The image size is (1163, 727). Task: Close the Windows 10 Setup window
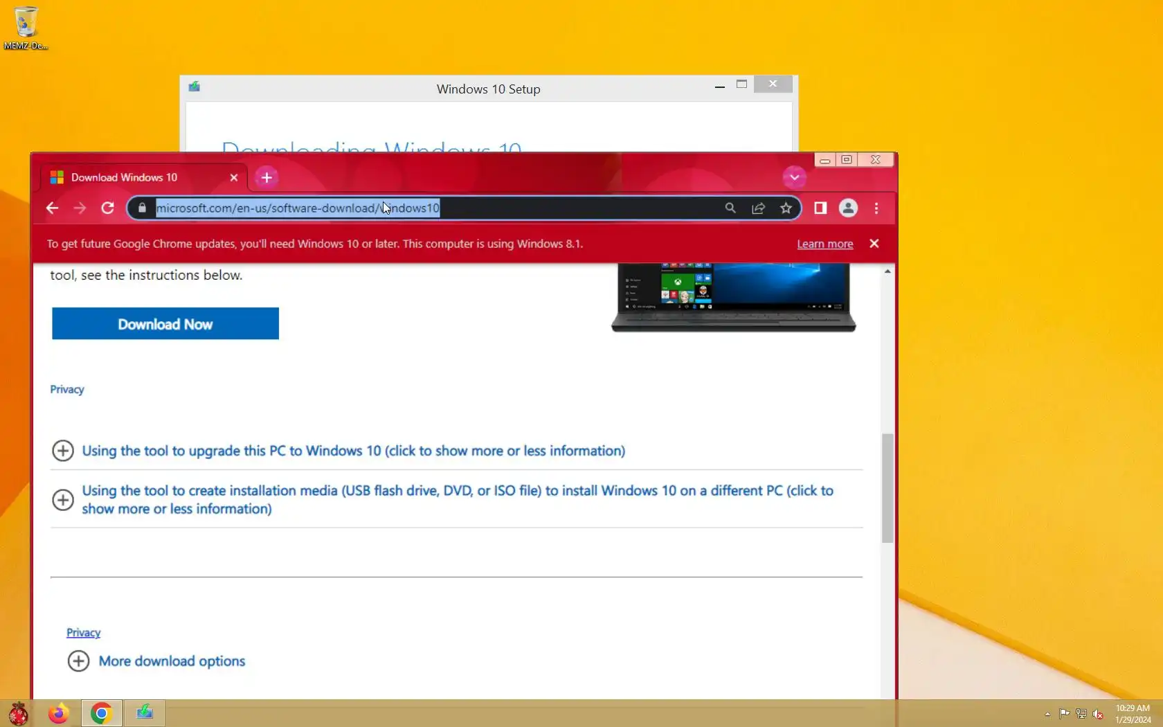point(773,84)
